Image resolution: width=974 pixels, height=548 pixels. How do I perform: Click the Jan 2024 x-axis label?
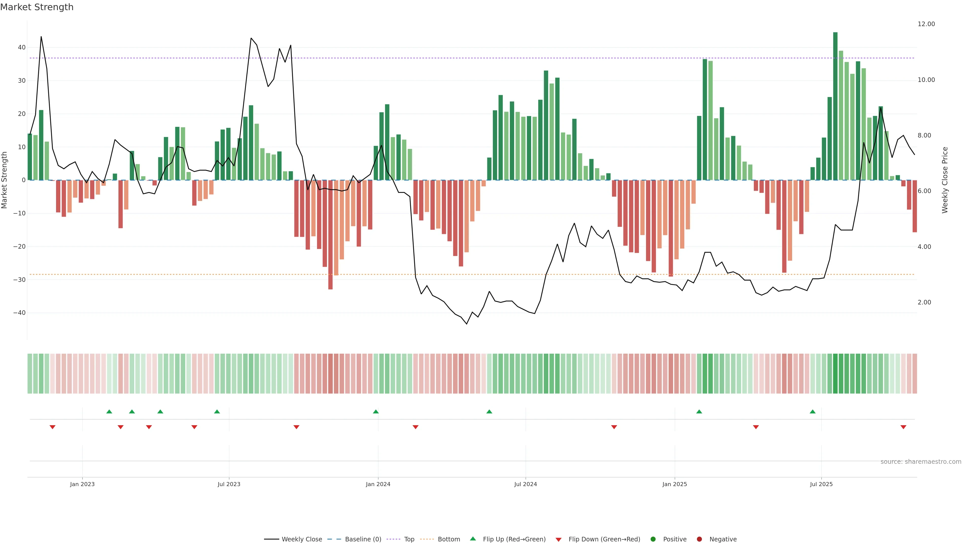[x=378, y=484]
